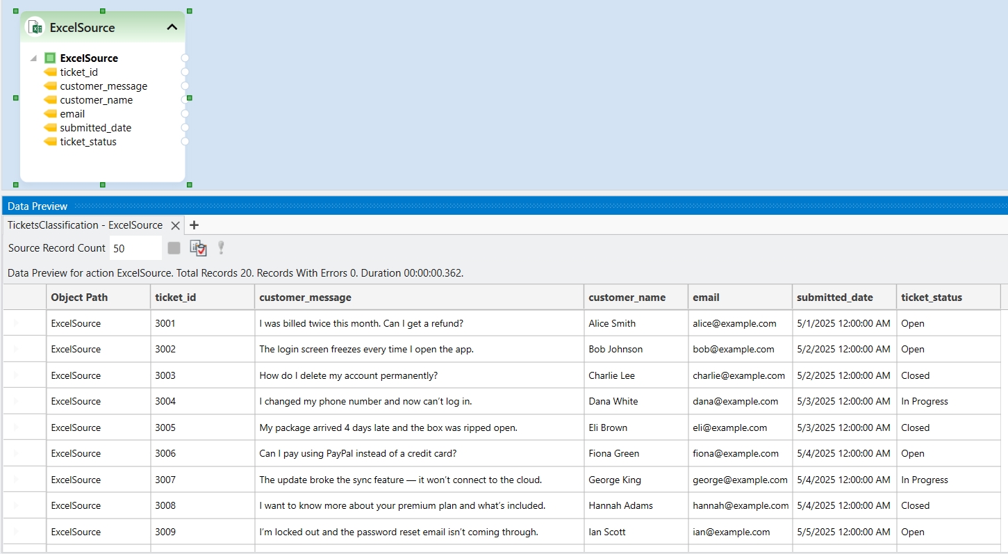Add a new data preview tab

click(195, 225)
